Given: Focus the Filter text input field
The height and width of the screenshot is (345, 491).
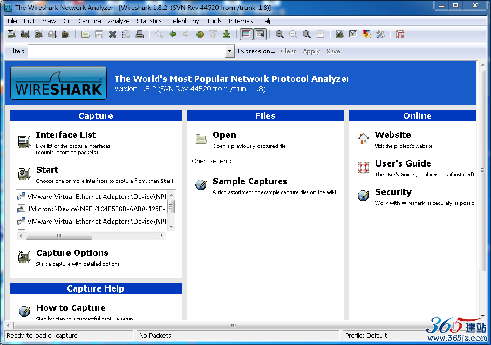Looking at the screenshot, I should 126,51.
